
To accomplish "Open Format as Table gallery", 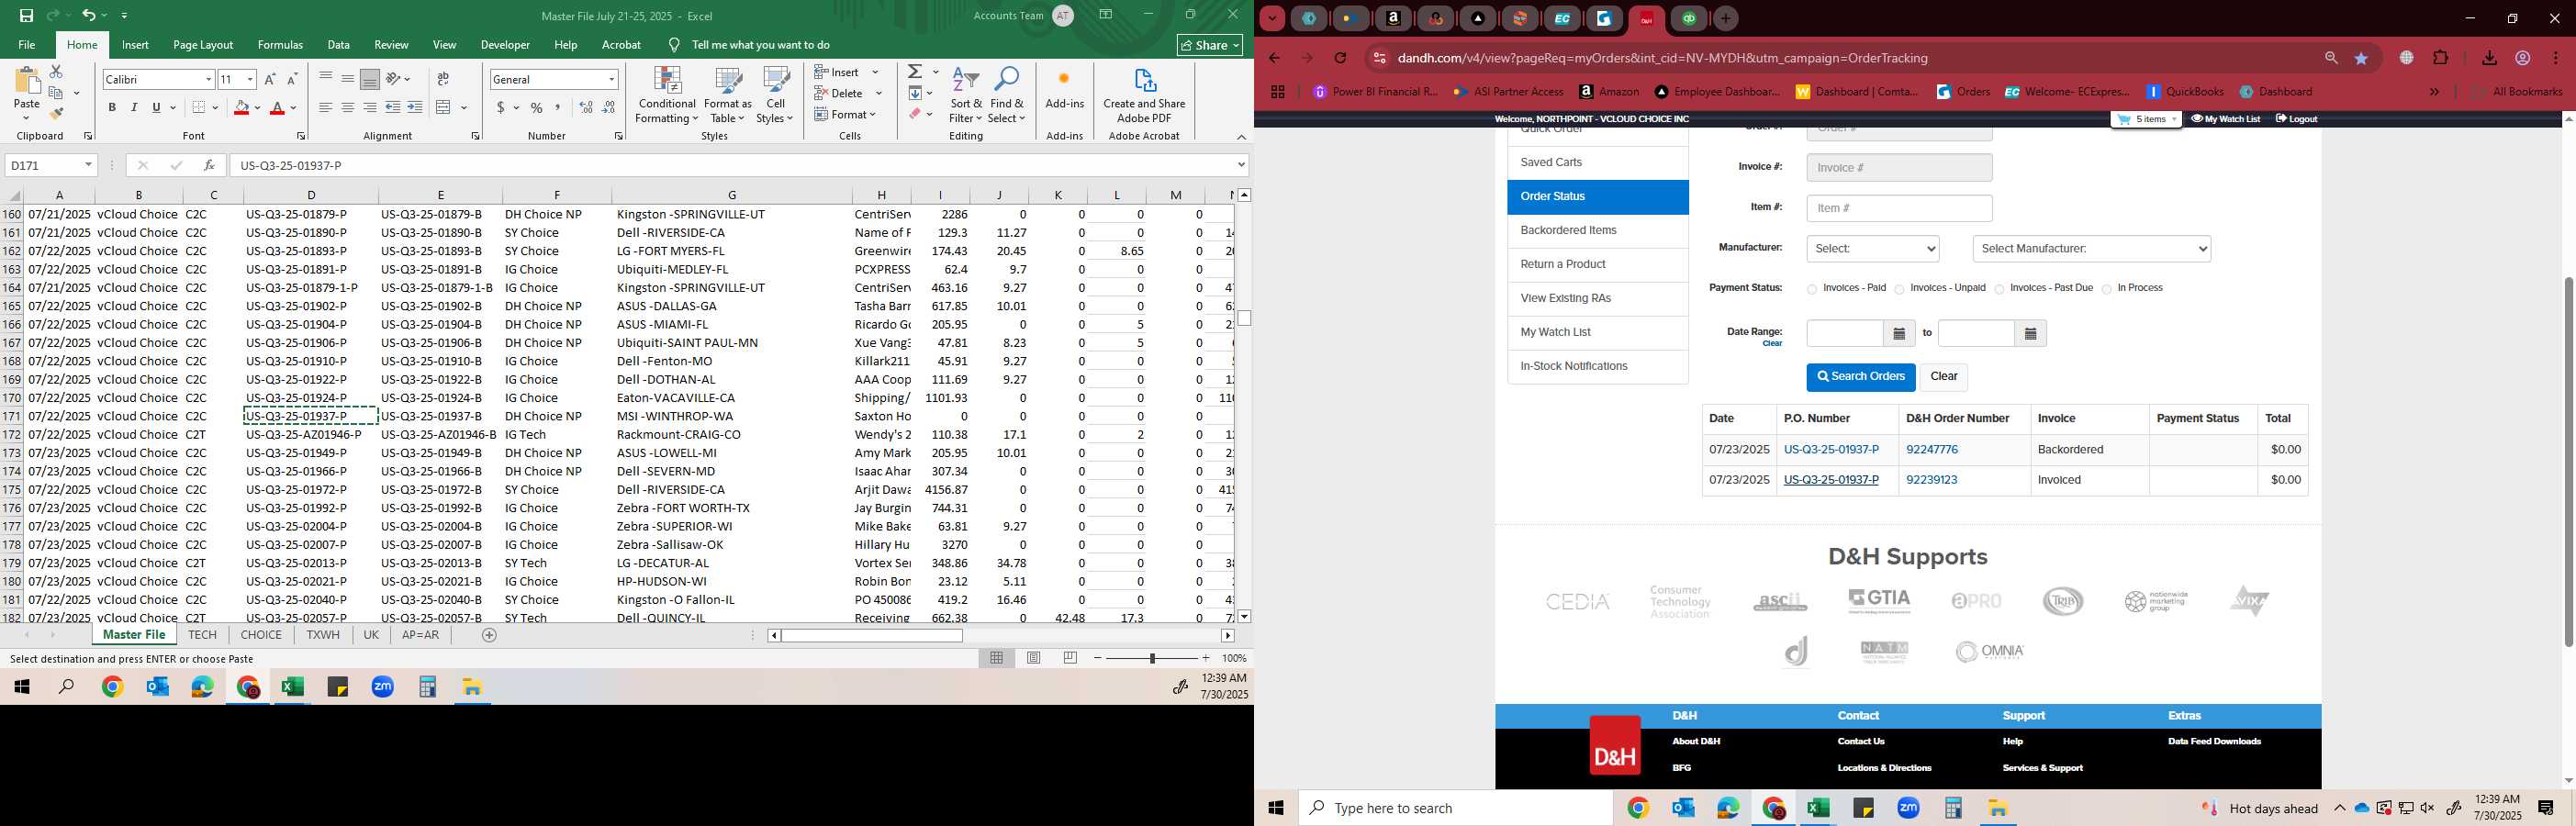I will point(728,95).
